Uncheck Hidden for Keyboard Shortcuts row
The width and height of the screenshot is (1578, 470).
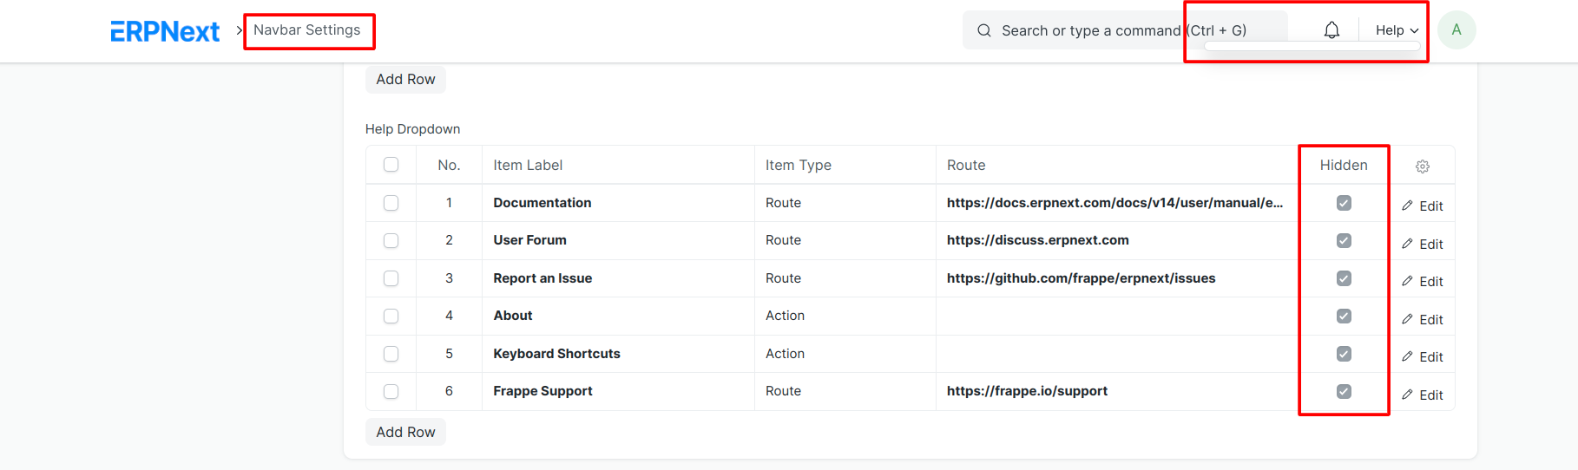pos(1344,354)
